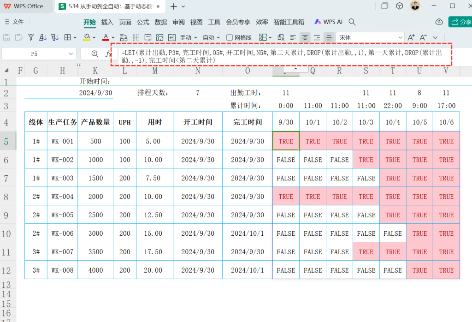The image size is (472, 322).
Task: Open the 智能工具箱 tab
Action: coord(289,22)
